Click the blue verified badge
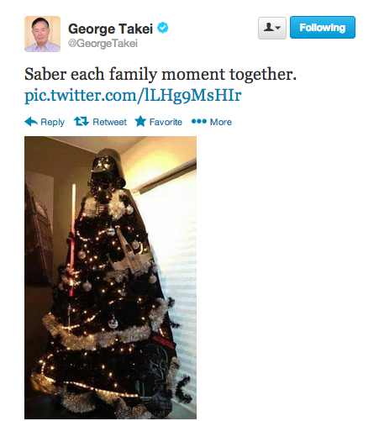 point(163,28)
